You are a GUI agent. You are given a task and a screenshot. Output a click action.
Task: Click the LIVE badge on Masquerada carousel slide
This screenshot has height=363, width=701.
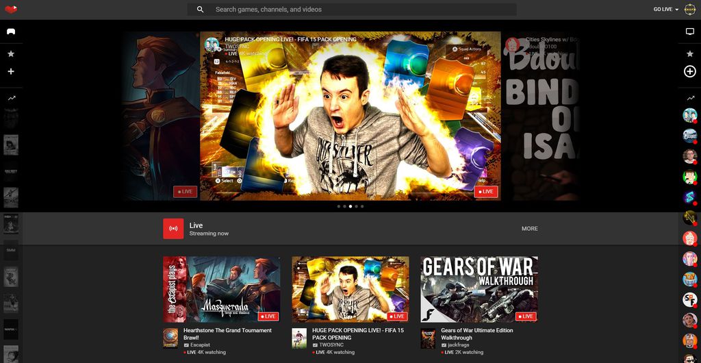click(185, 192)
